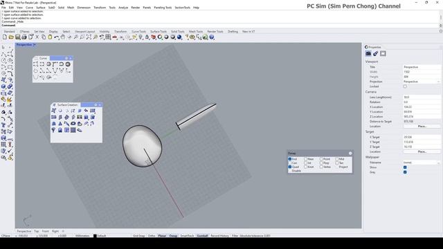The height and width of the screenshot is (249, 443).
Task: Click gear icon on Curve floating toolbar
Action: pos(66,58)
